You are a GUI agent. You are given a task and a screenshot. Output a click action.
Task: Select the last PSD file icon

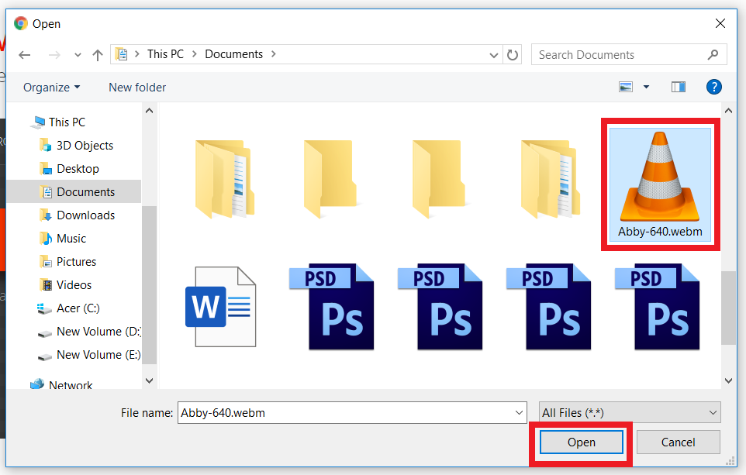[x=657, y=306]
